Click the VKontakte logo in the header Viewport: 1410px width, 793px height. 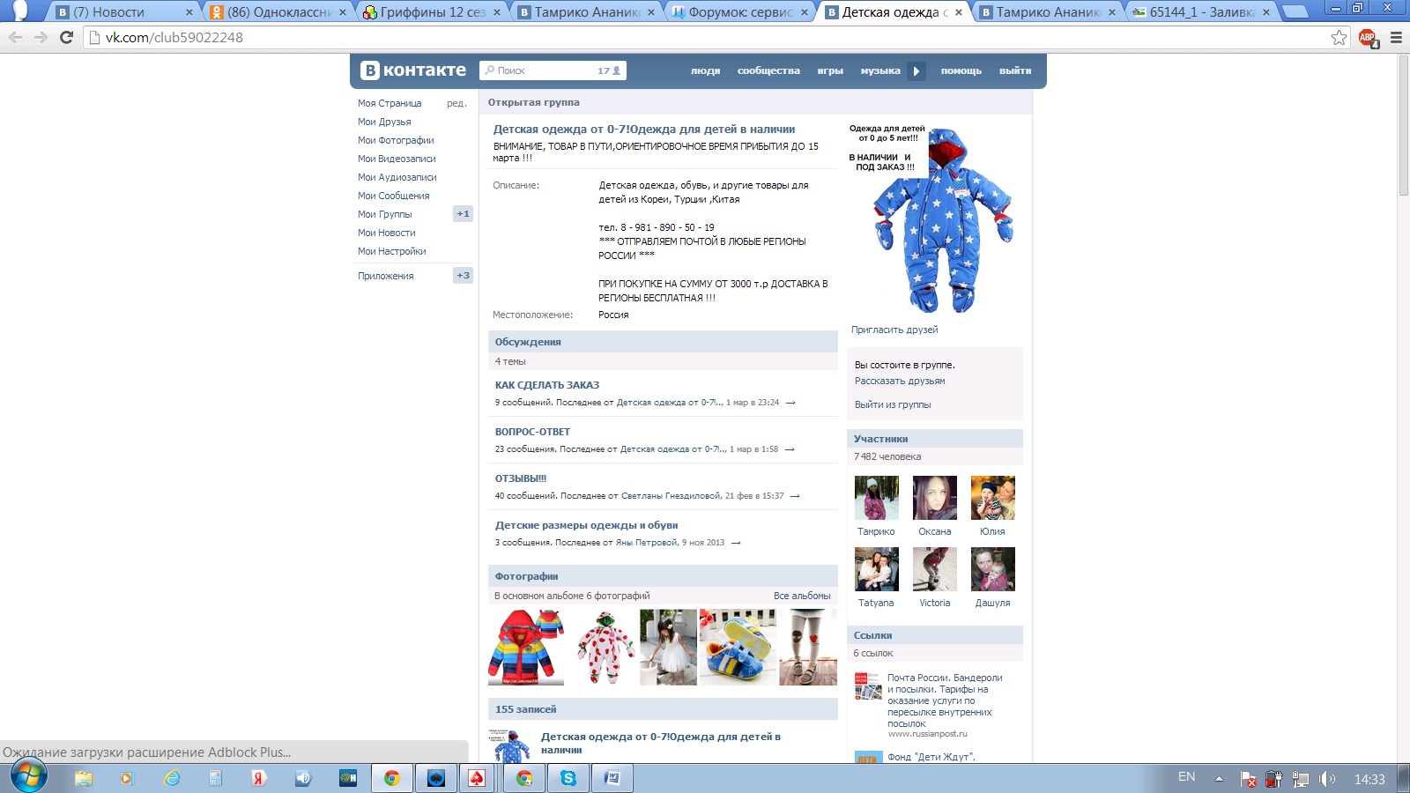[413, 70]
